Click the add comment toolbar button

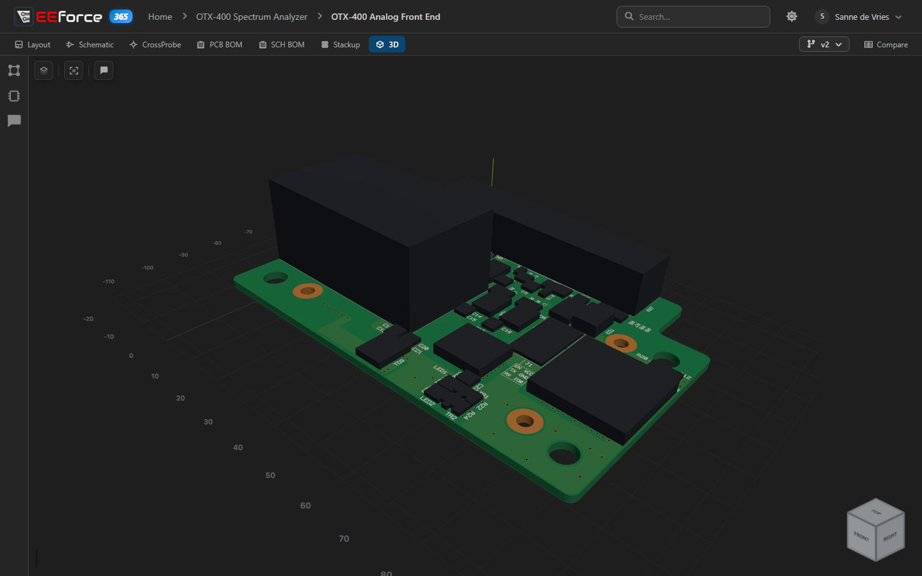point(104,70)
